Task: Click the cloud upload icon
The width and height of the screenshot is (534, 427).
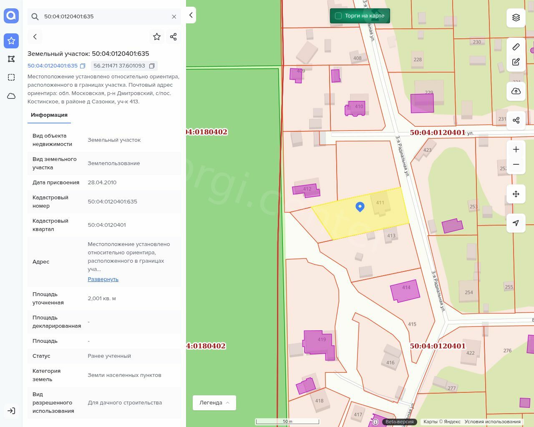Action: click(x=516, y=91)
